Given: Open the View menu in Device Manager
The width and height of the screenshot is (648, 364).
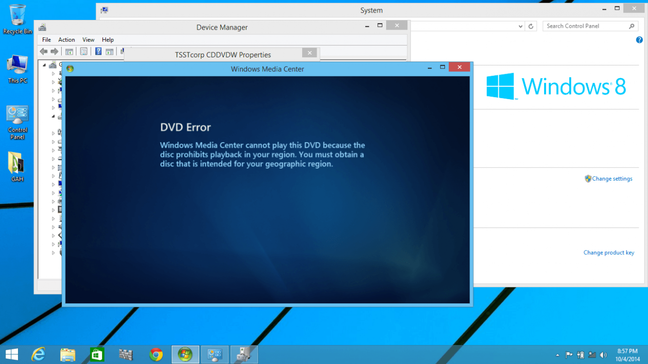Looking at the screenshot, I should (88, 40).
